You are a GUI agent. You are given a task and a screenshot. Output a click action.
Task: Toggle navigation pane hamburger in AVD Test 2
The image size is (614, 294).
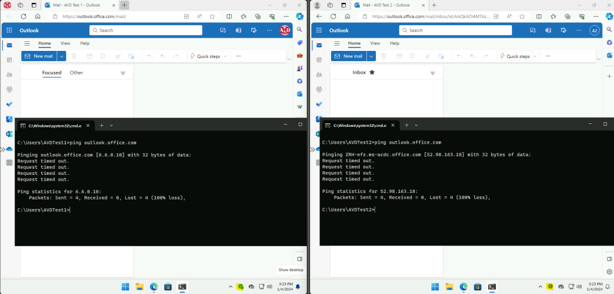click(x=337, y=43)
